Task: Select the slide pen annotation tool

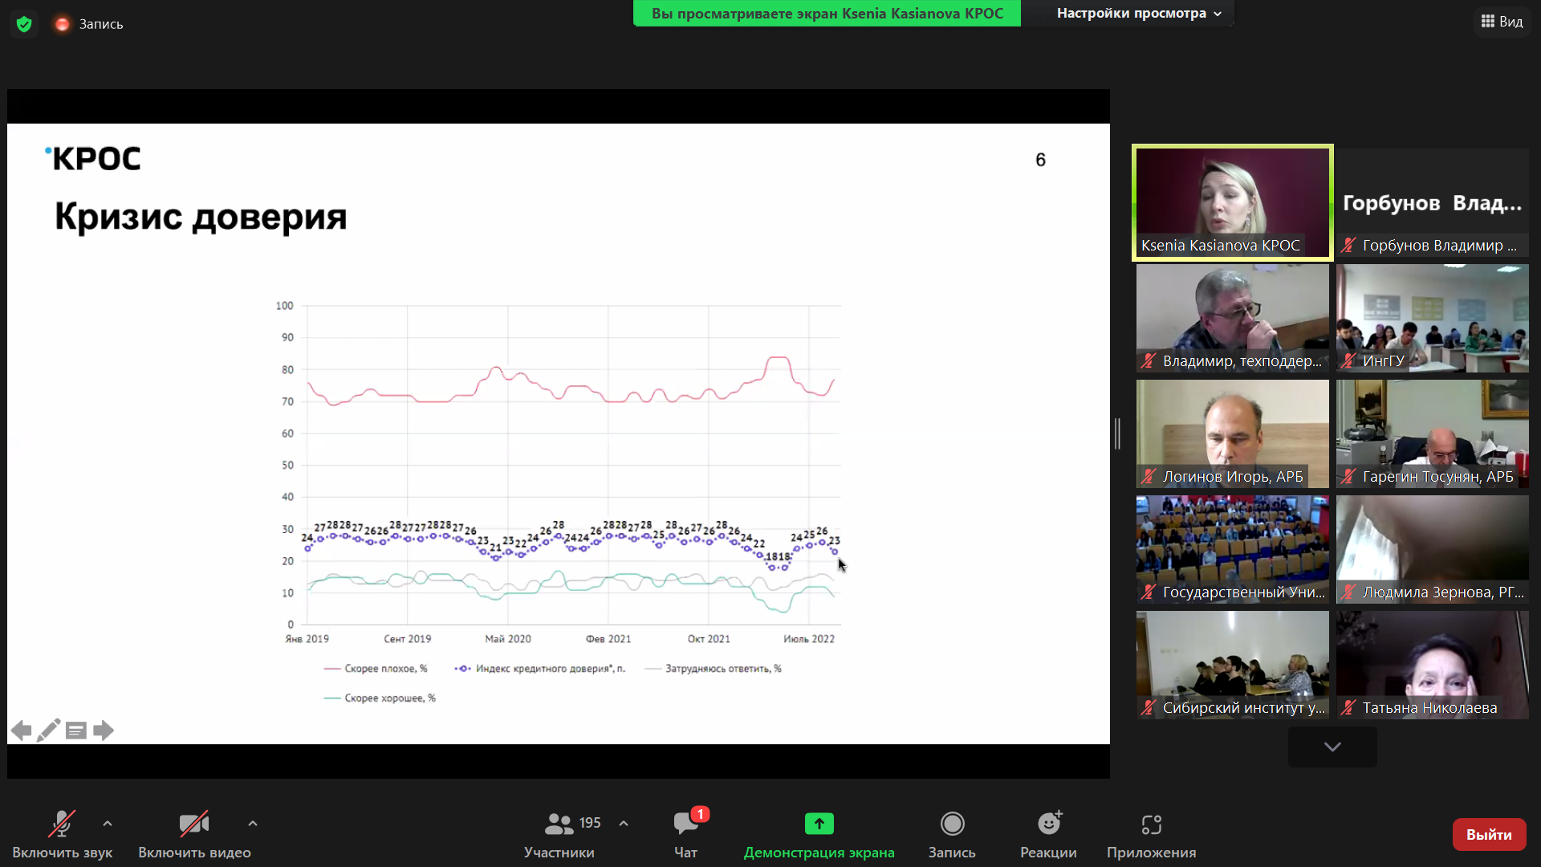Action: coord(48,731)
